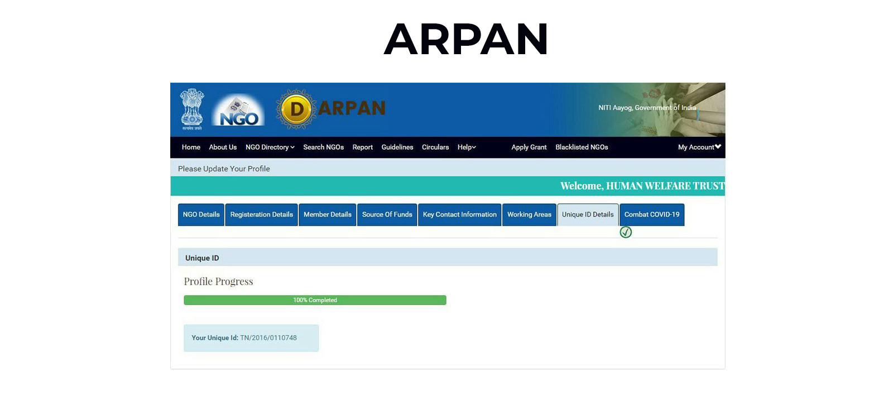
Task: Click the NGO logo in header
Action: (238, 109)
